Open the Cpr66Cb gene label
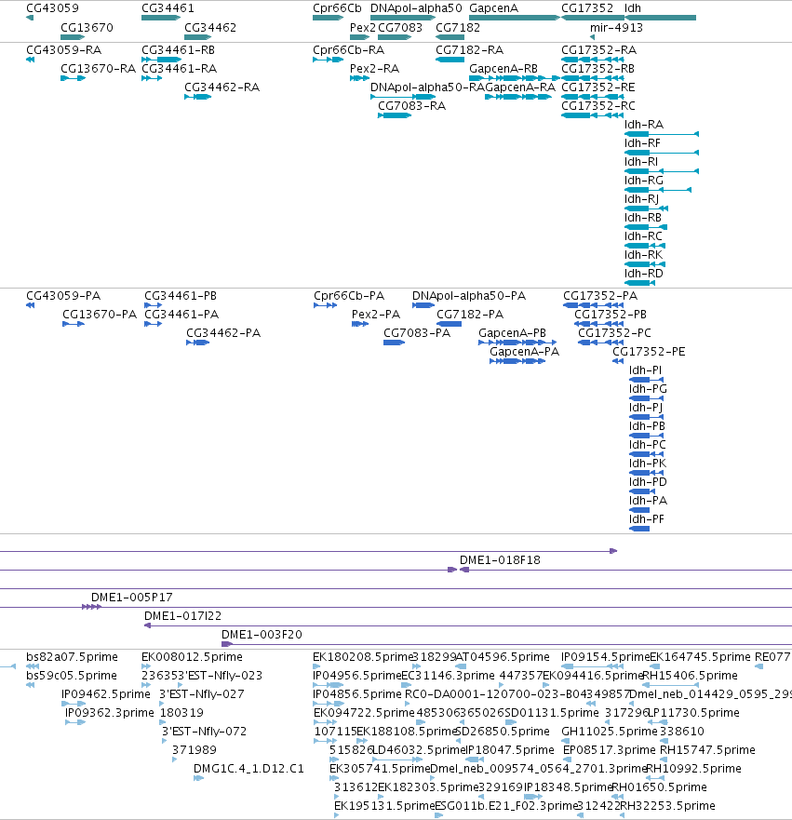792x820 pixels. 337,8
